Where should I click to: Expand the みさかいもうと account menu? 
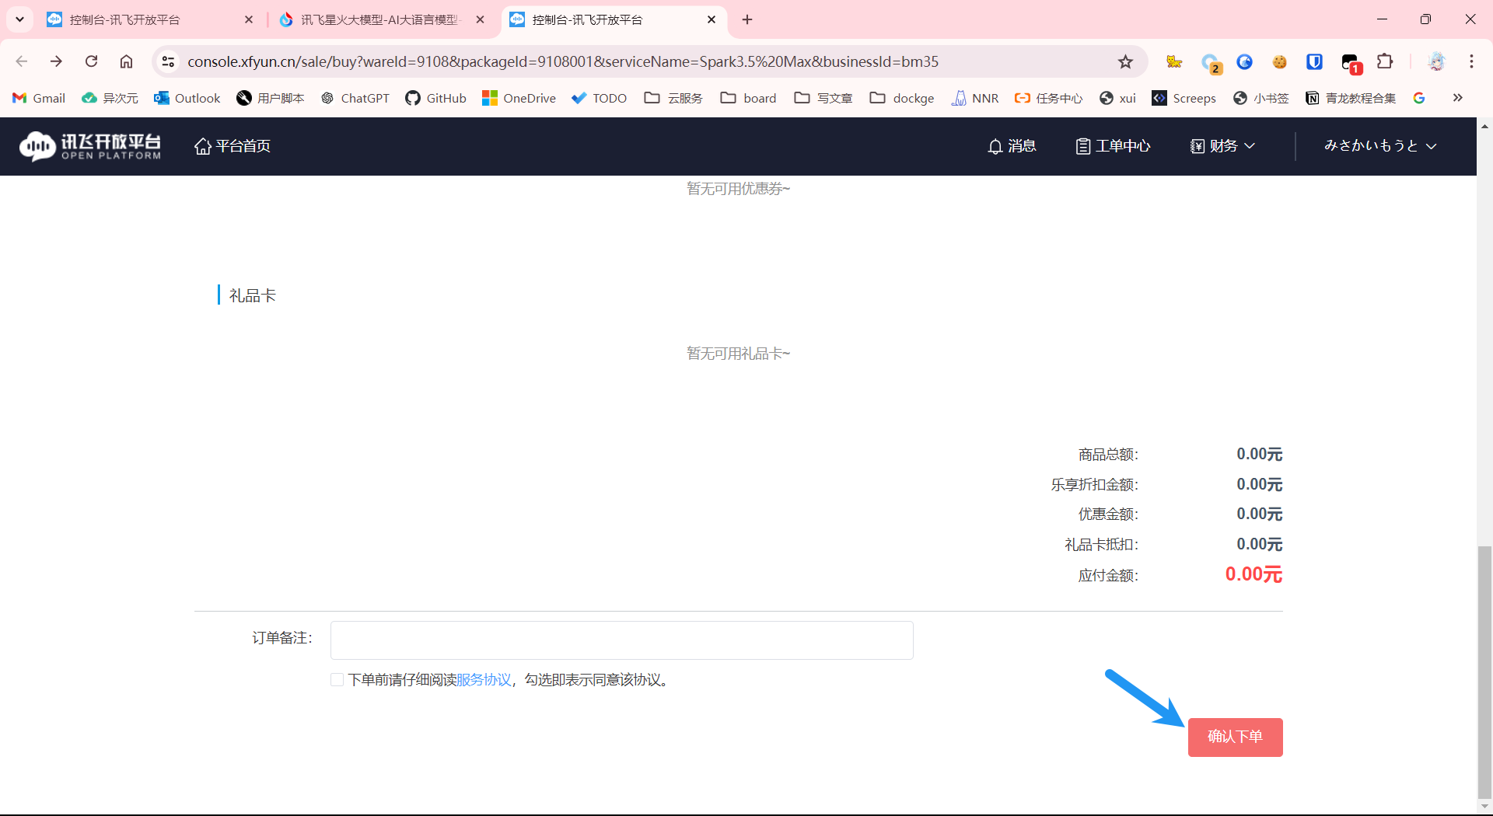tap(1379, 146)
